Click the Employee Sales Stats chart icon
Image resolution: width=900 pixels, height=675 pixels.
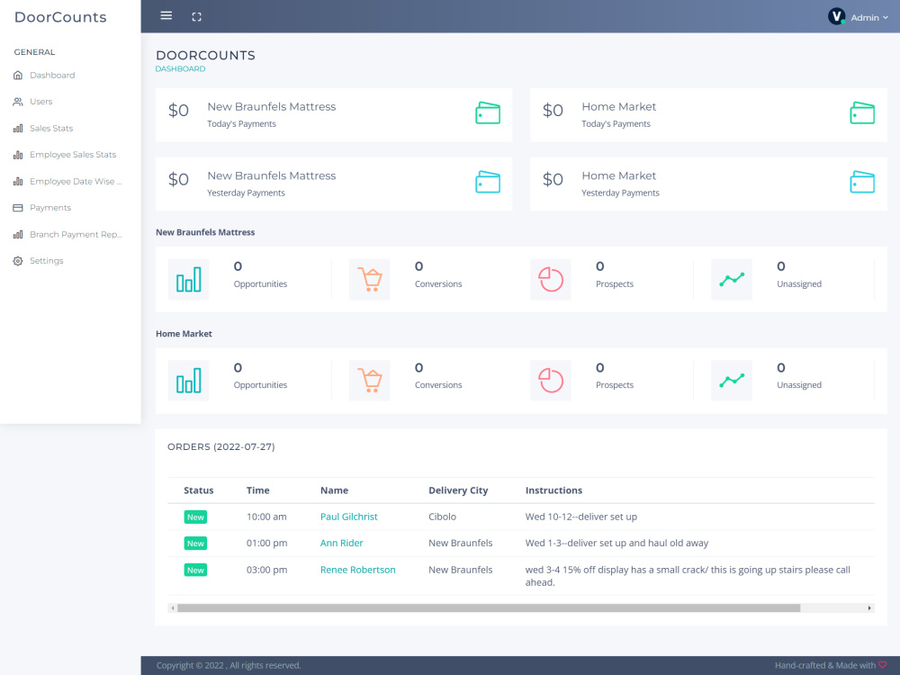click(x=18, y=155)
